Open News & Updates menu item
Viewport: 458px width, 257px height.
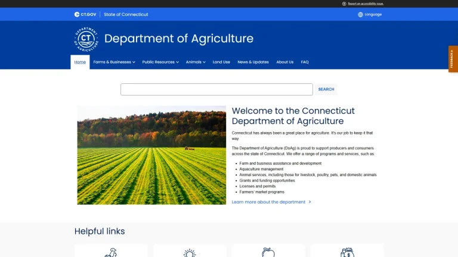pos(253,62)
